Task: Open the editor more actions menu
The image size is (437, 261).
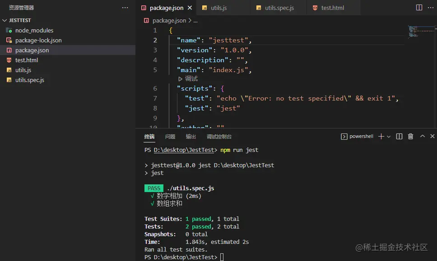Action: pyautogui.click(x=431, y=8)
